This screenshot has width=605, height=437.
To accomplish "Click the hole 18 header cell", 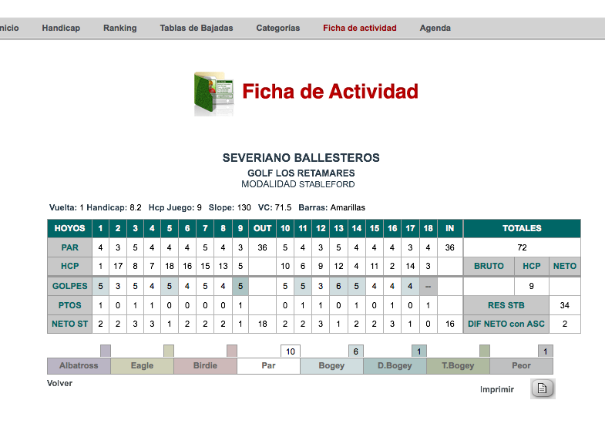I will coord(429,228).
